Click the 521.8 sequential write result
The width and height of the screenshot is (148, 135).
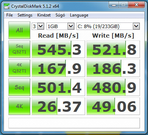point(113,49)
